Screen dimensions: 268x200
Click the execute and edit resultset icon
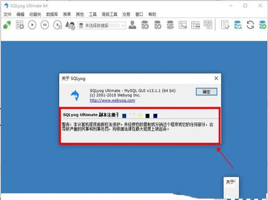pyautogui.click(x=58, y=25)
